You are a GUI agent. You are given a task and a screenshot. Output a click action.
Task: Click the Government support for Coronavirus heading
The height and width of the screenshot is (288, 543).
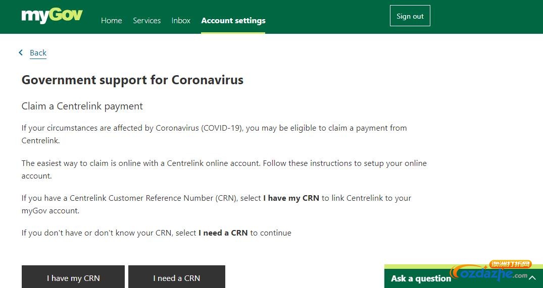pos(132,80)
